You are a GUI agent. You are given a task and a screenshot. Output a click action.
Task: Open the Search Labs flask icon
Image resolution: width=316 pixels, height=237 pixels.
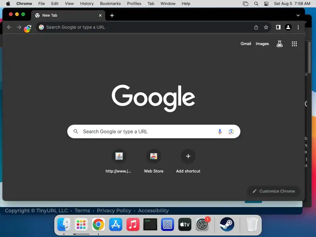click(x=280, y=44)
